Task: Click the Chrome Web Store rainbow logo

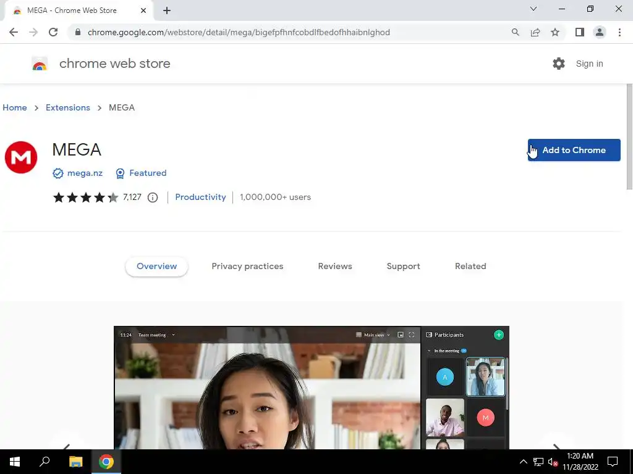Action: (x=40, y=64)
